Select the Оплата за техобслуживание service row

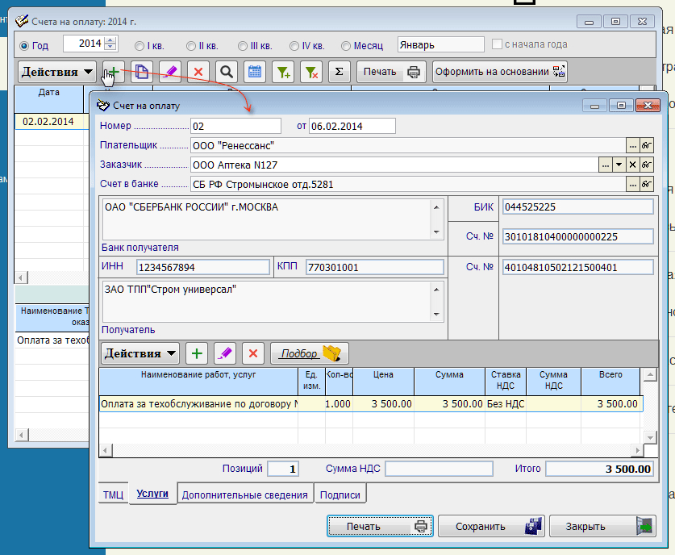pyautogui.click(x=371, y=404)
